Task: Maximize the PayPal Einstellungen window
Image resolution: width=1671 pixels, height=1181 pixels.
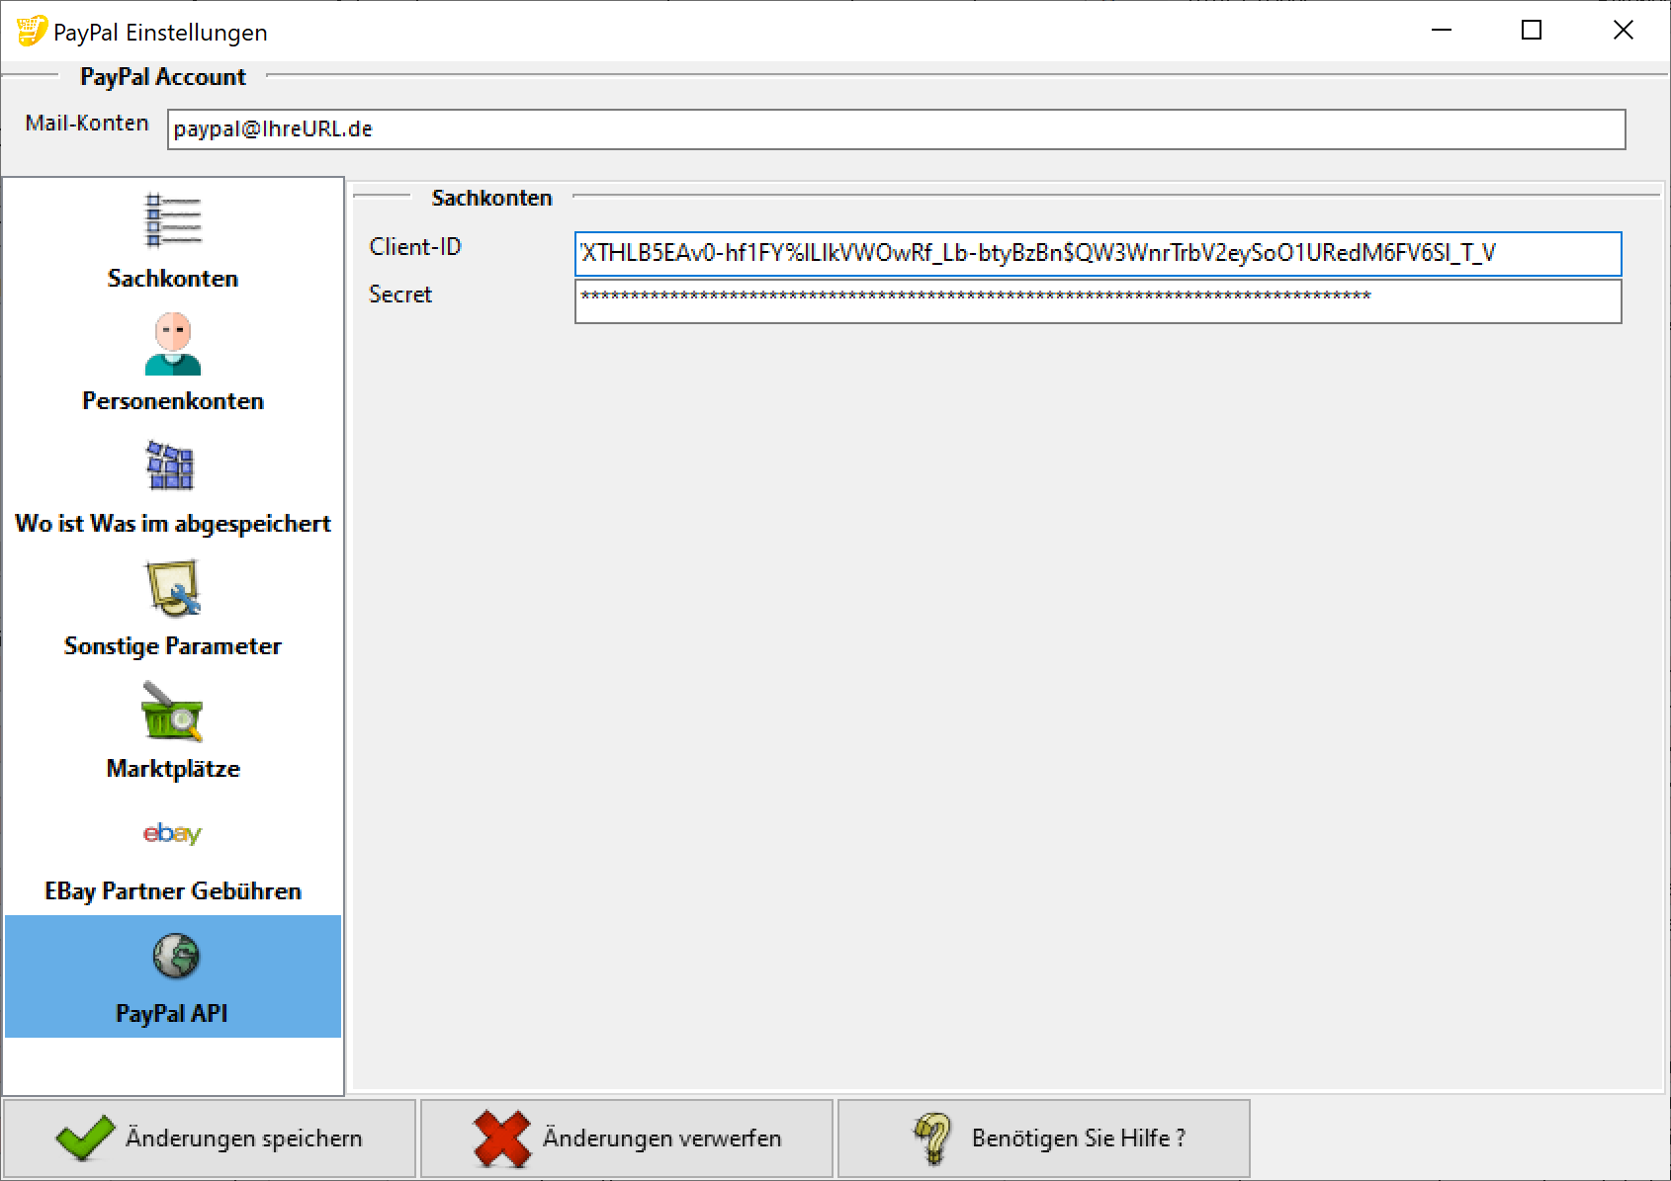Action: point(1531,31)
